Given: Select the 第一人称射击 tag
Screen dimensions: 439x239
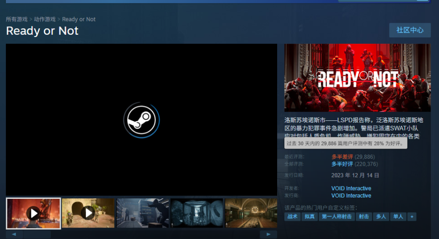Looking at the screenshot, I should click(337, 217).
